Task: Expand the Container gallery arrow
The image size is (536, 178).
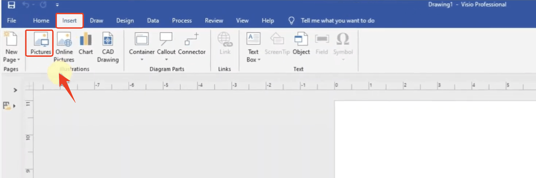Action: coord(142,60)
